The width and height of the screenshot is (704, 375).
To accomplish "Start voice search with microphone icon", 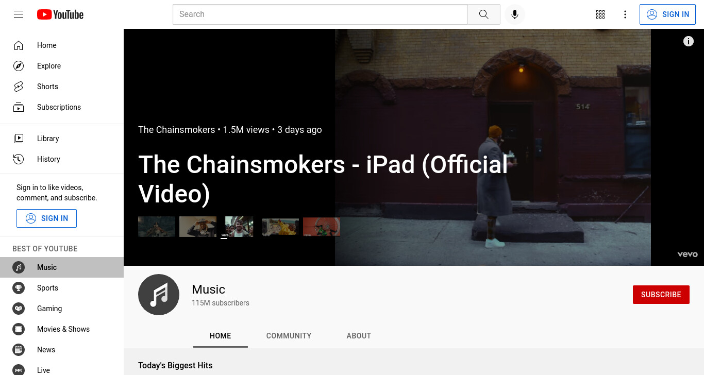I will coord(514,14).
